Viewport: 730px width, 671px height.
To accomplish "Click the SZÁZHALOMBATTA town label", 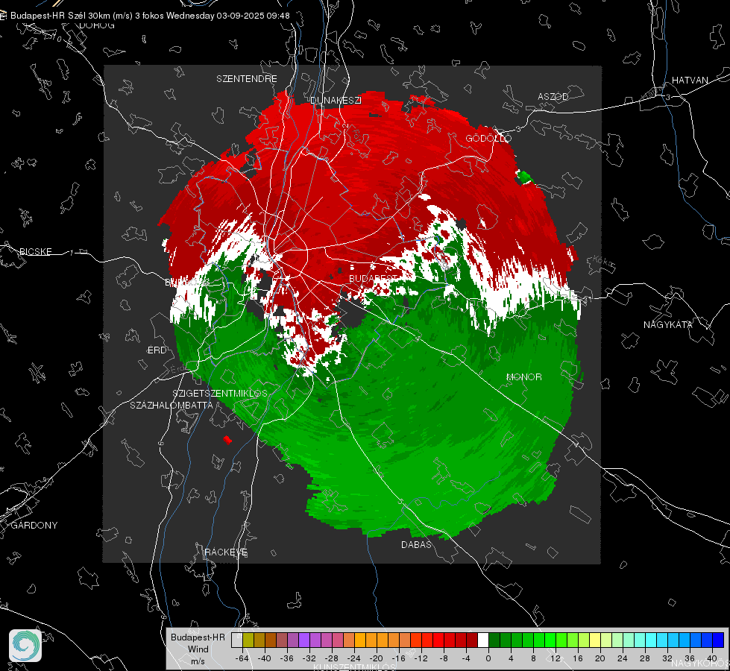I will (x=172, y=405).
